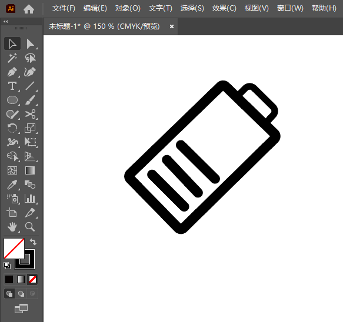Image resolution: width=343 pixels, height=322 pixels.
Task: Choose the Warp tool
Action: 12,142
